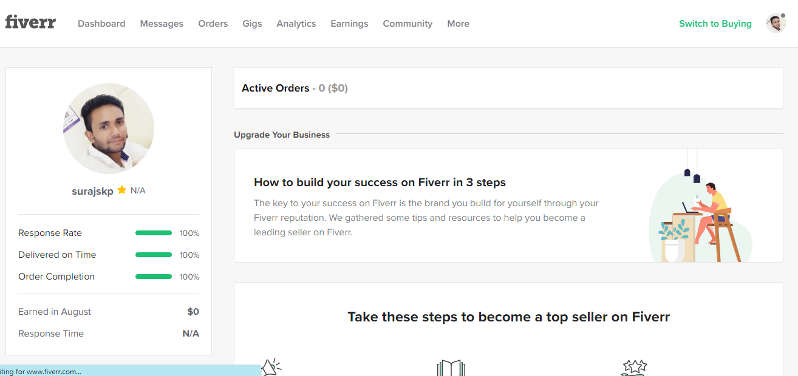The width and height of the screenshot is (798, 376).
Task: Click the open book icon under top seller steps
Action: (x=451, y=368)
